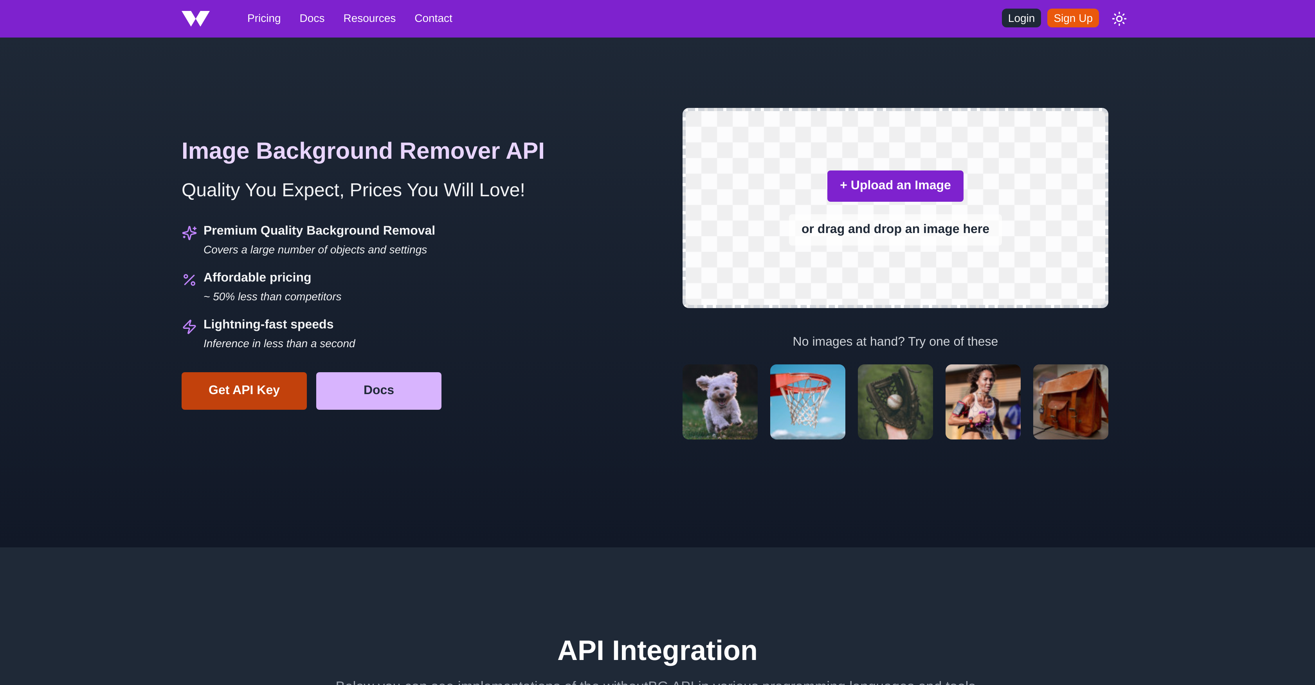Click the withoutBG logo in the navbar
This screenshot has width=1315, height=685.
(x=196, y=18)
